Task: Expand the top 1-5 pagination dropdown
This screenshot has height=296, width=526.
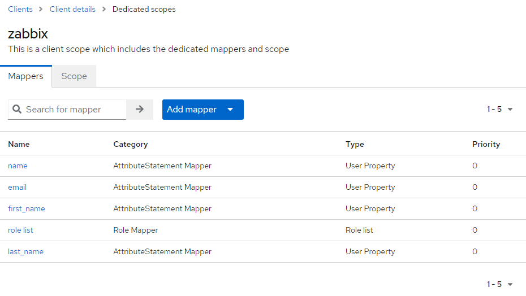Action: tap(500, 110)
